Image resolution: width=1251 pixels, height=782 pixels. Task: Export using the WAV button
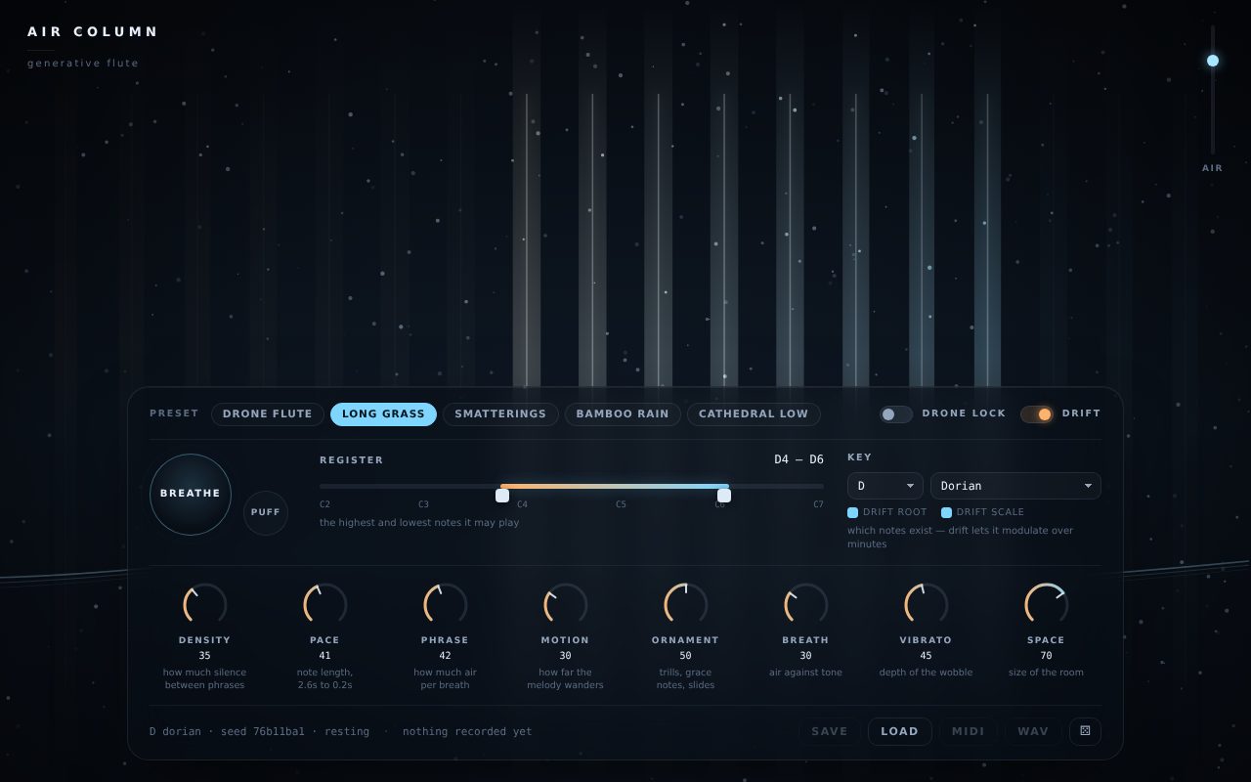point(1033,731)
